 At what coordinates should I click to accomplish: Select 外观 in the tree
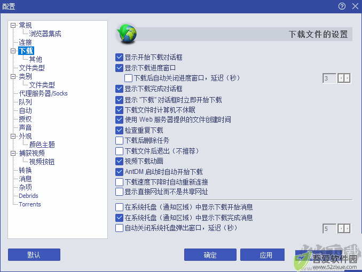[25, 136]
